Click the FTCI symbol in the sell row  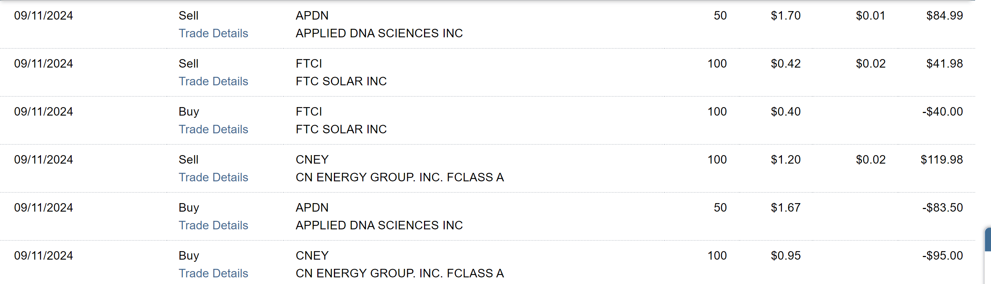pos(308,64)
